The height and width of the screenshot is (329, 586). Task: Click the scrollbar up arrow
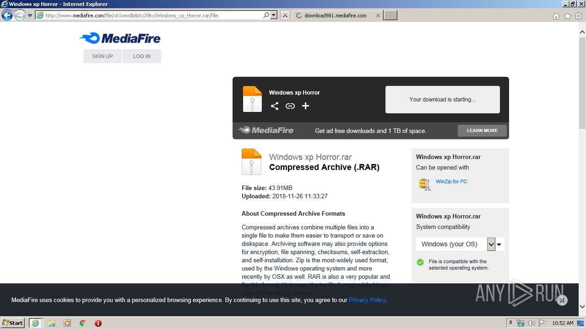(x=582, y=32)
